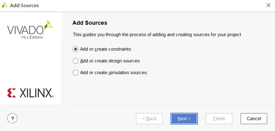Click the 'simulation sources' label text
The image size is (275, 131).
coord(128,73)
